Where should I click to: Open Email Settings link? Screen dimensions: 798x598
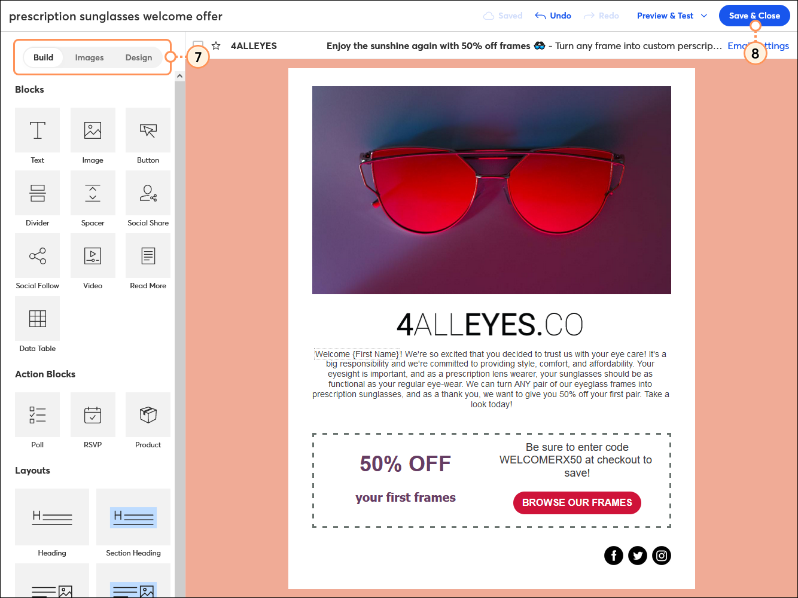(x=758, y=45)
